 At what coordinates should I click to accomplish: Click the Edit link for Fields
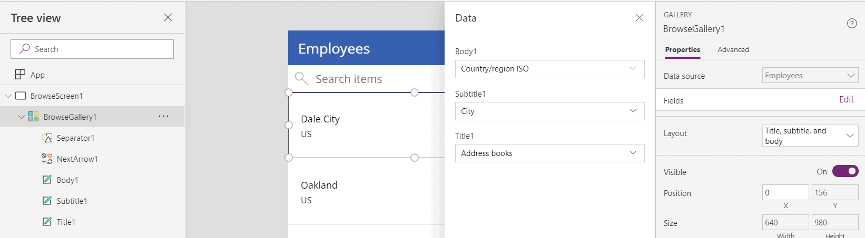point(846,99)
